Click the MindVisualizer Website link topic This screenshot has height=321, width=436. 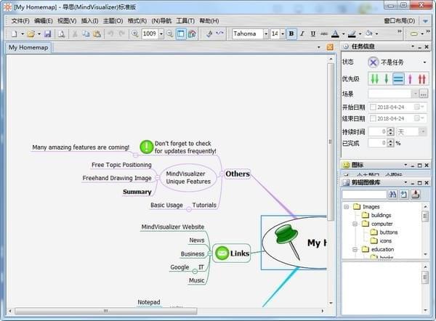click(x=172, y=227)
